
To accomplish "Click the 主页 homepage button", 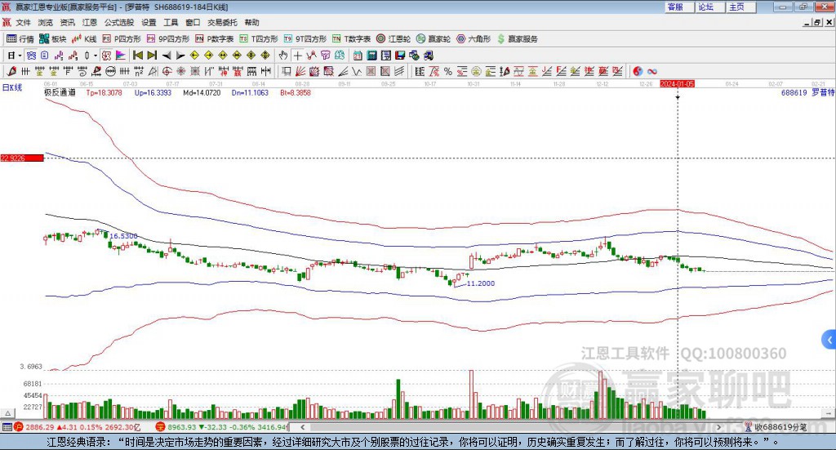I will pyautogui.click(x=741, y=7).
